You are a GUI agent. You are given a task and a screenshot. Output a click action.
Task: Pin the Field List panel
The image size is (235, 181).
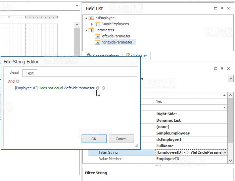coord(222,8)
